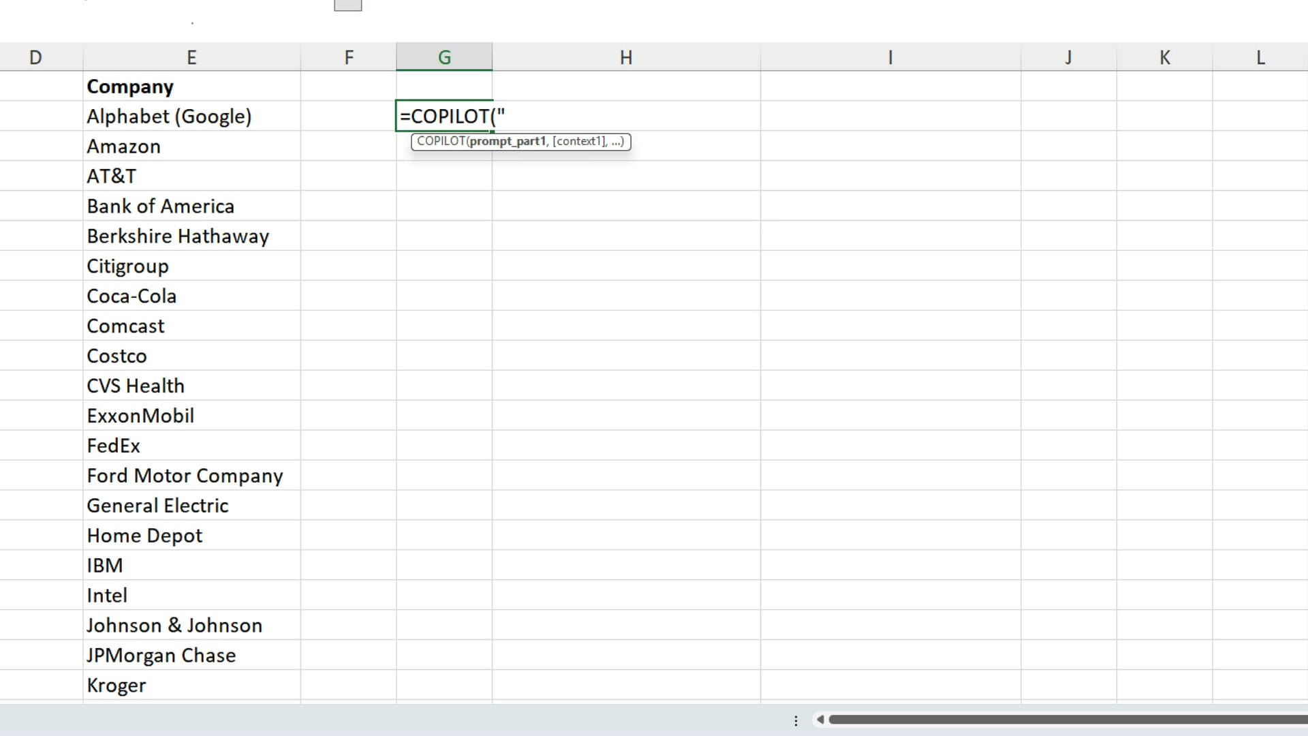Select the column D header
This screenshot has width=1308, height=736.
pyautogui.click(x=36, y=57)
